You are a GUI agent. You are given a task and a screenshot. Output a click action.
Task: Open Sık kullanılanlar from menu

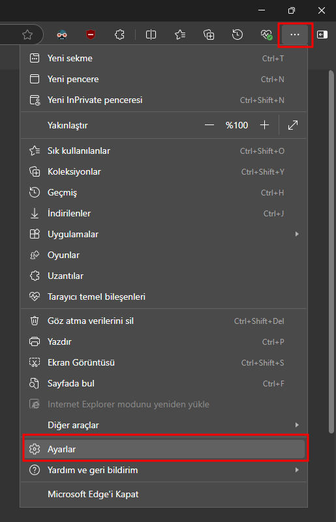(x=163, y=151)
